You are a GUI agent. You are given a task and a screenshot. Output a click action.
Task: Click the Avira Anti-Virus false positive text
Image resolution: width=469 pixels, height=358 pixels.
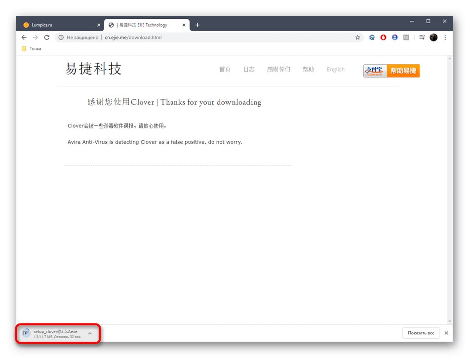(155, 142)
